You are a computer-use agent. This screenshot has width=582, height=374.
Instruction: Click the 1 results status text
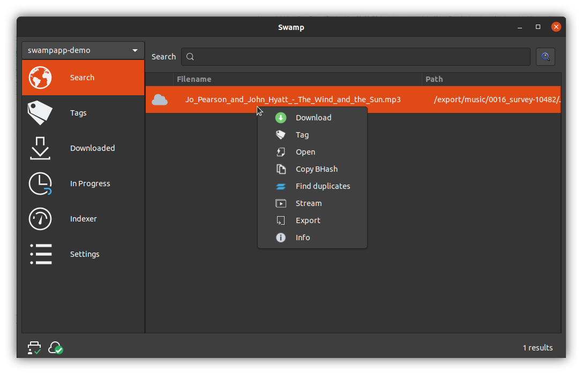tap(538, 348)
